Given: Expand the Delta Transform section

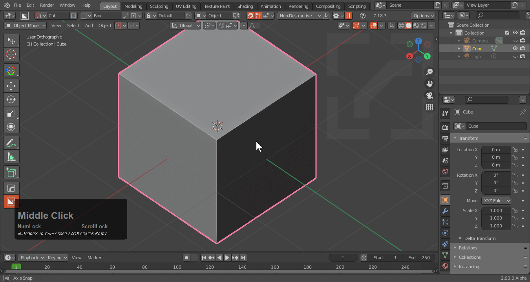Looking at the screenshot, I should (479, 238).
